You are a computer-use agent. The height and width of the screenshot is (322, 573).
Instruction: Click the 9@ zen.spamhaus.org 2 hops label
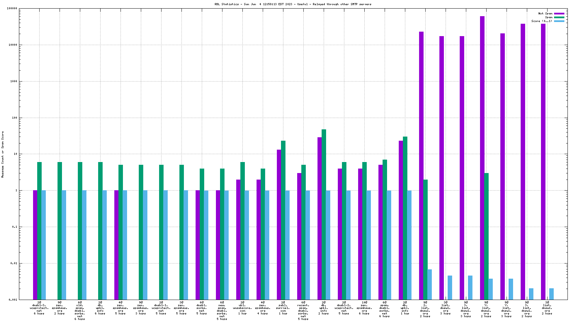coord(60,308)
